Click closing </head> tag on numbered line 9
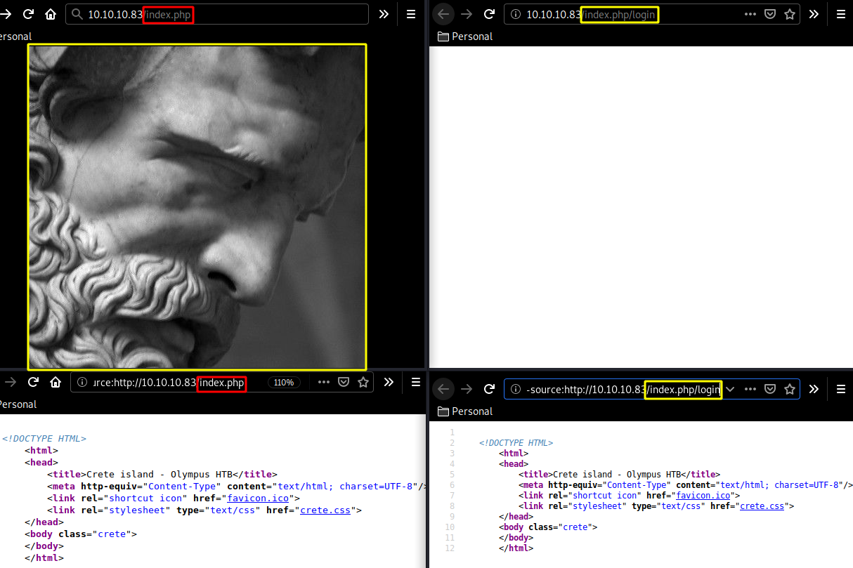The image size is (853, 568). point(516,516)
